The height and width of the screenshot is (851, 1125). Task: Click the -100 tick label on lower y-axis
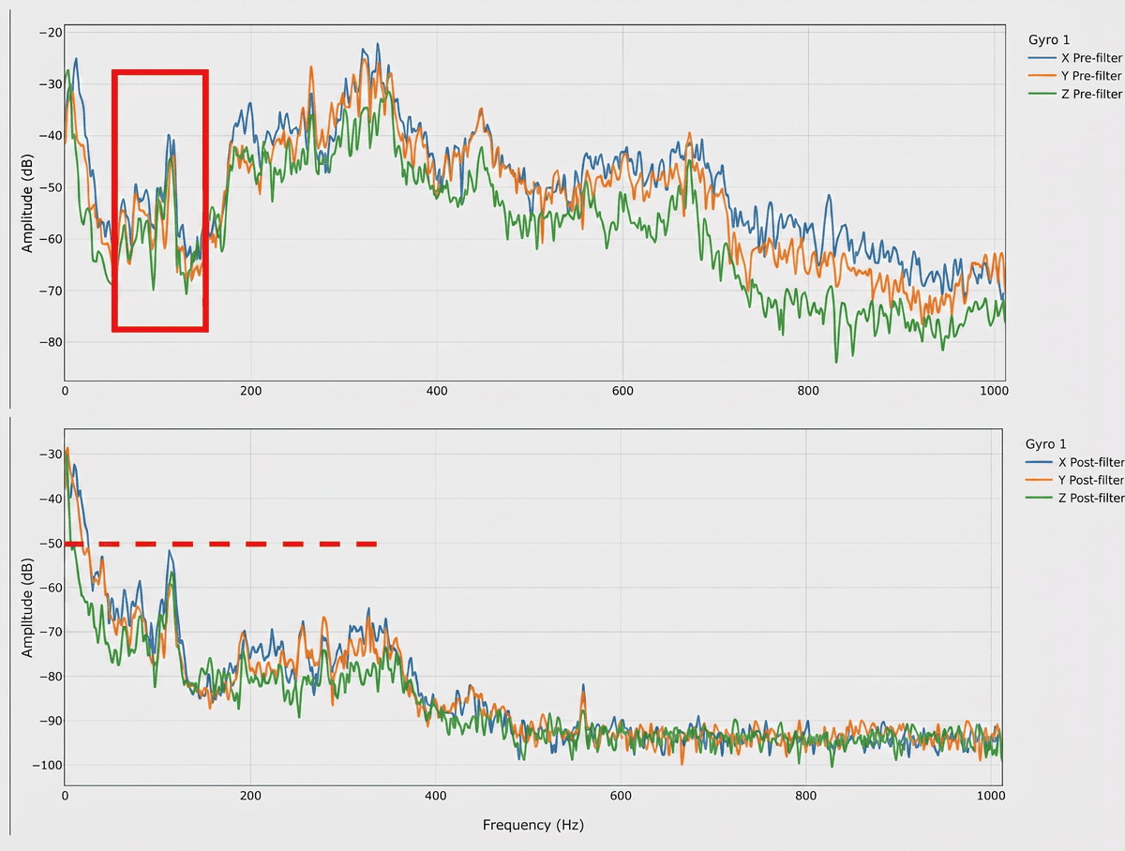click(x=46, y=766)
